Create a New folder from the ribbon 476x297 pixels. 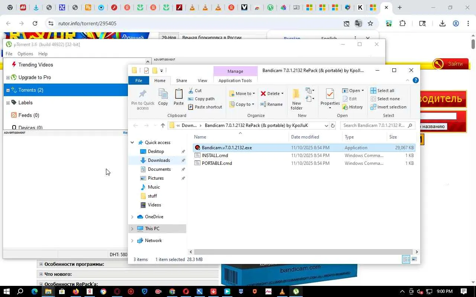[296, 99]
